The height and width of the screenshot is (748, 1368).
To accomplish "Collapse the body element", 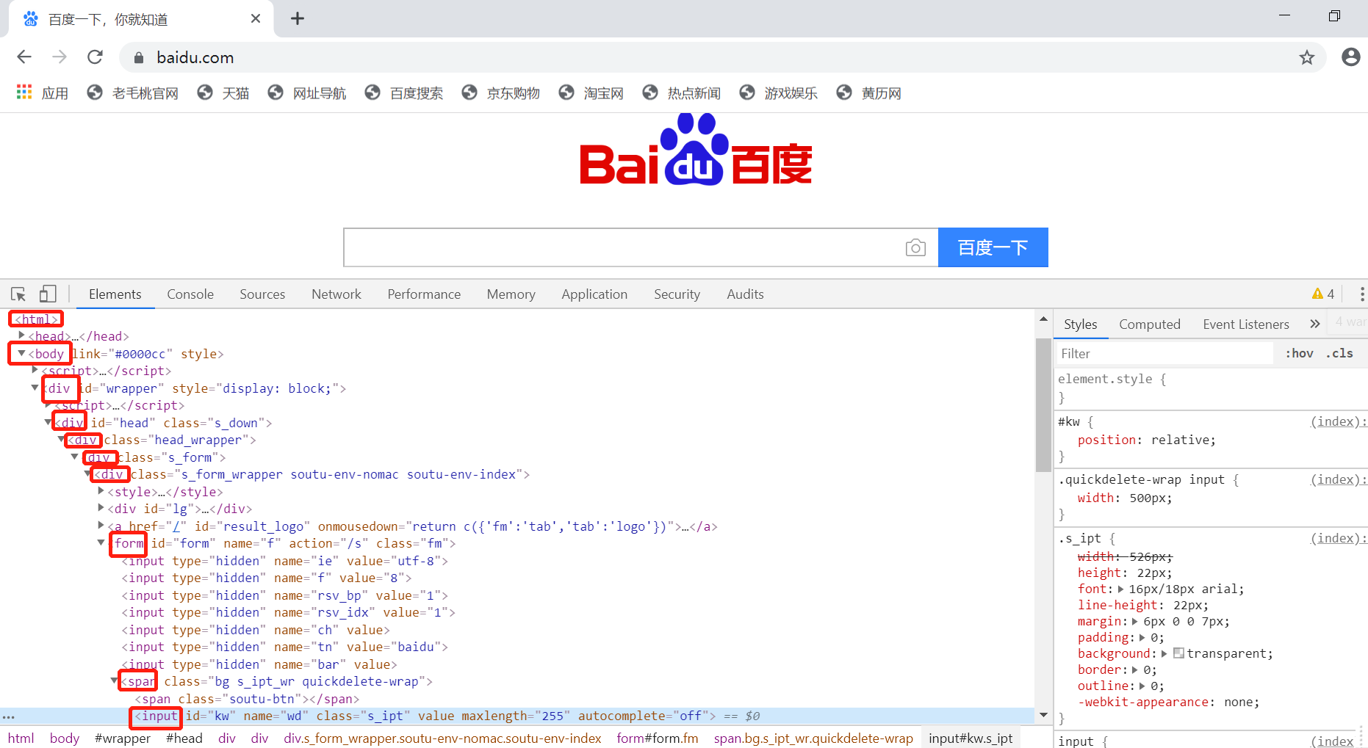I will (x=21, y=353).
